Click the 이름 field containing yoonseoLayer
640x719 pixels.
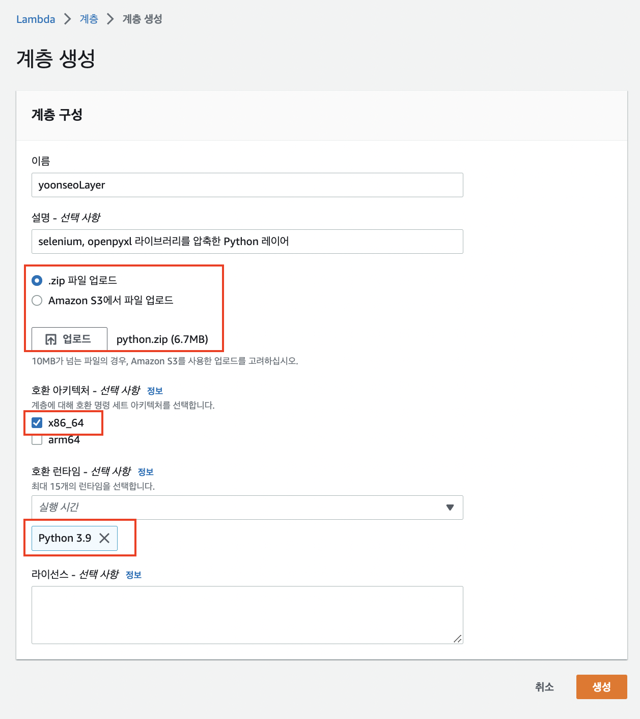pos(247,185)
